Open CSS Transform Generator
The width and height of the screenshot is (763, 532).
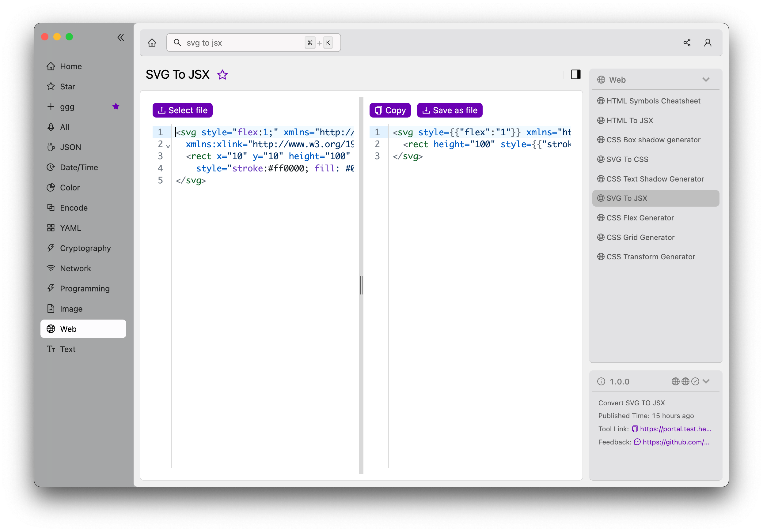point(655,257)
